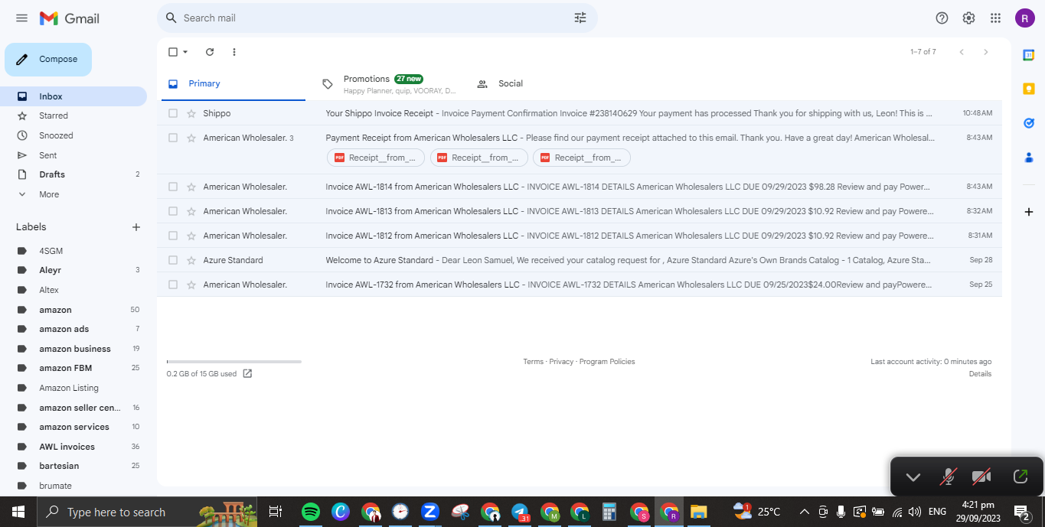This screenshot has height=527, width=1045.
Task: Show hidden icons in the system tray
Action: (x=804, y=512)
